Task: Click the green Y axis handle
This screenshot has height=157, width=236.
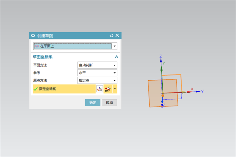Action: pyautogui.click(x=161, y=68)
